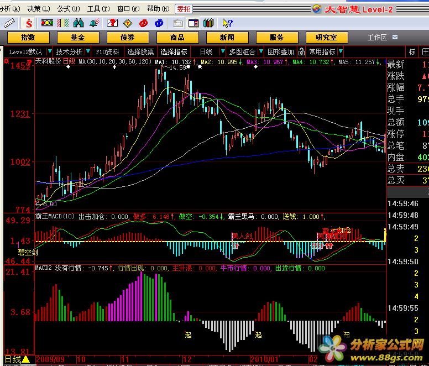429x366 pixels.
Task: Click the 服务 yellow button
Action: click(x=277, y=37)
